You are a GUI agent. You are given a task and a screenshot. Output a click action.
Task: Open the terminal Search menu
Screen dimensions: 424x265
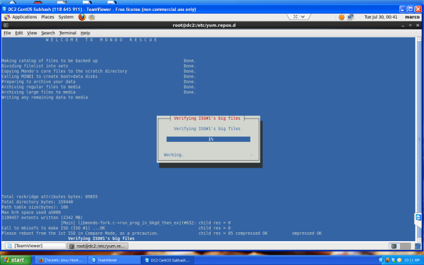[48, 33]
